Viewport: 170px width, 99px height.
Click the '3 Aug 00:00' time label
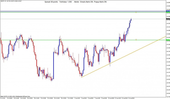(x=84, y=98)
